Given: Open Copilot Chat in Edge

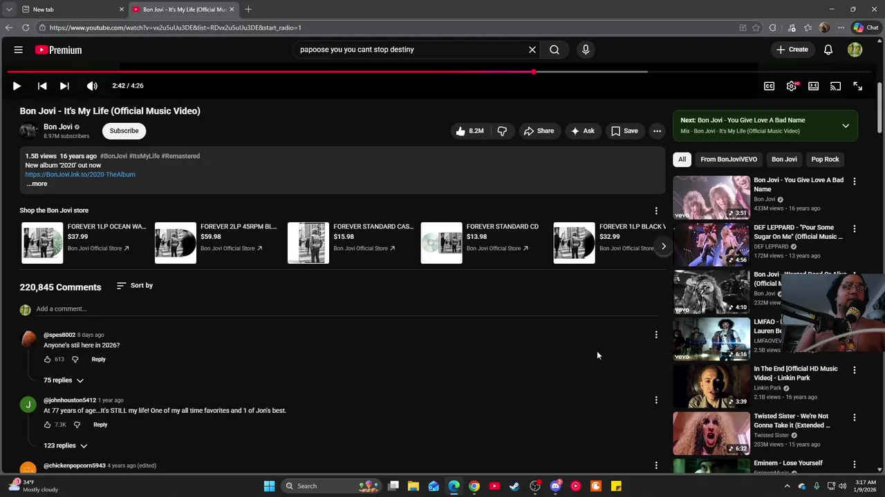Looking at the screenshot, I should tap(866, 28).
